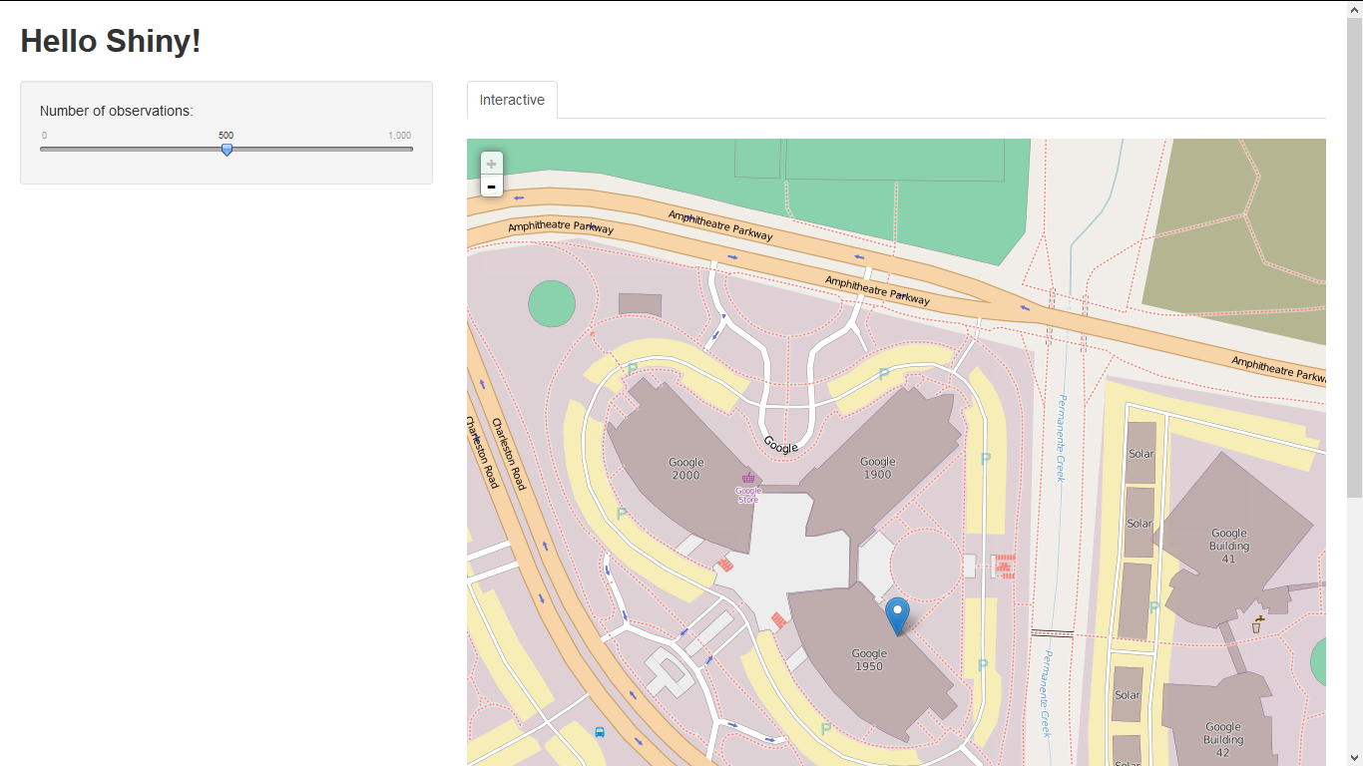This screenshot has height=766, width=1363.
Task: Click the "Google Store" text label
Action: [x=748, y=495]
